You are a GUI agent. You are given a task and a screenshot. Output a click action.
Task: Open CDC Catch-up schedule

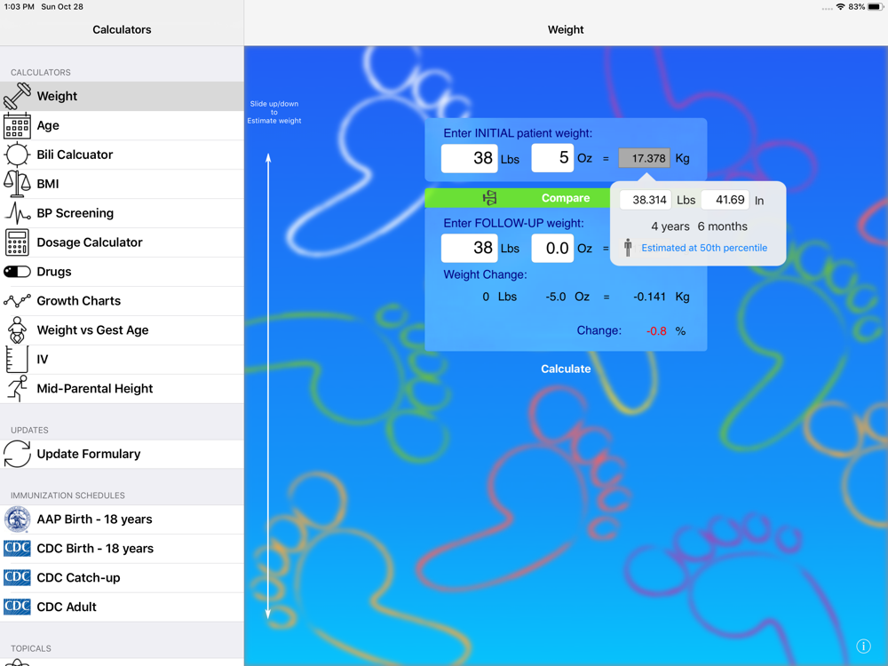click(122, 577)
